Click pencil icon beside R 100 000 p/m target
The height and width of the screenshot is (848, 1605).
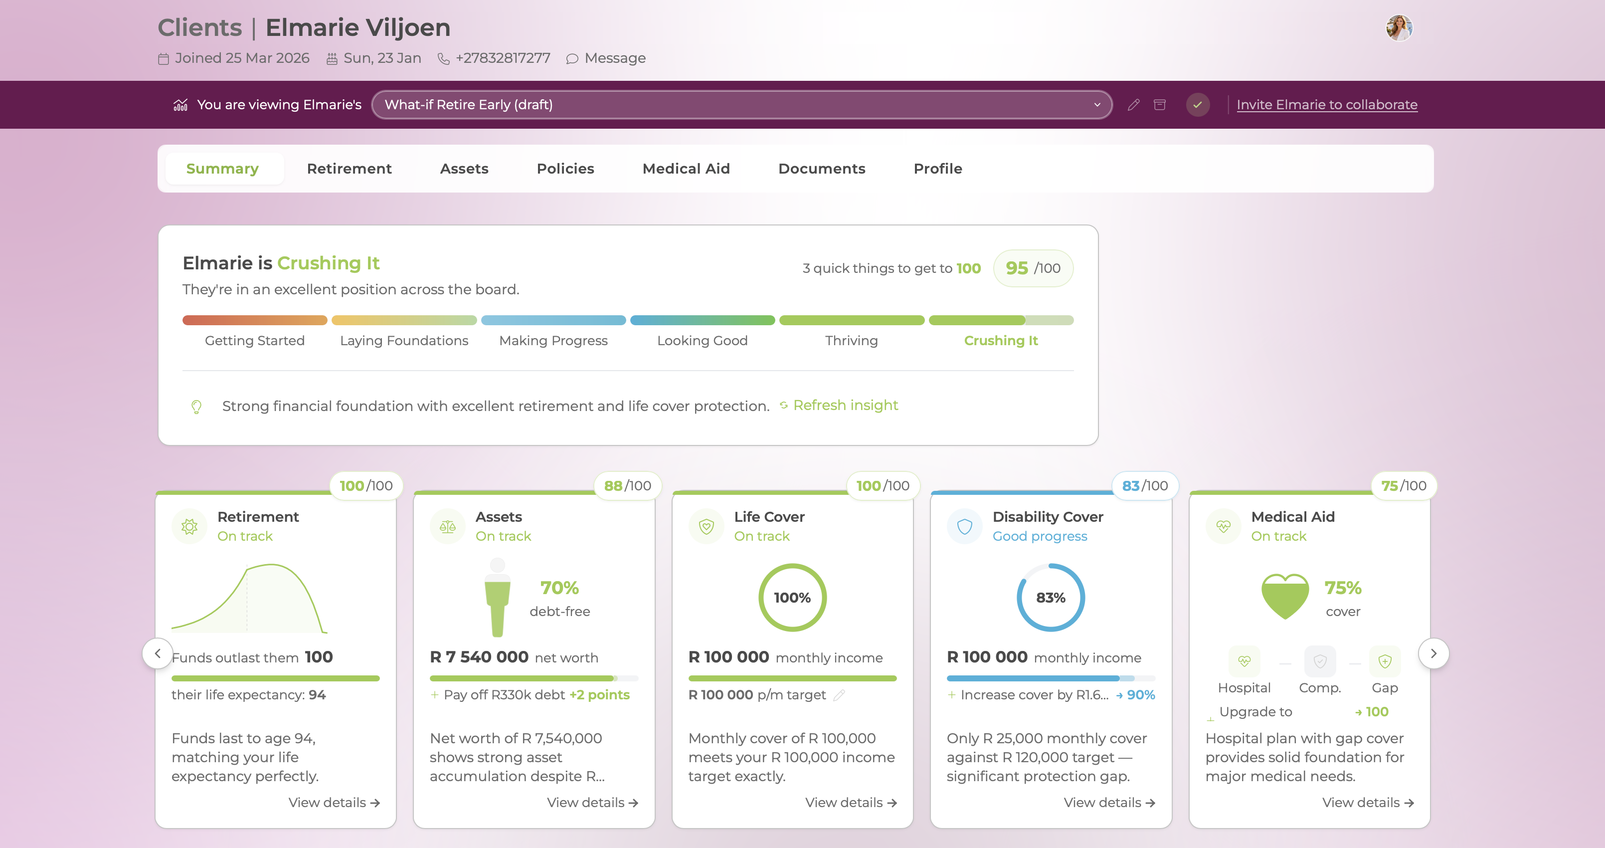tap(839, 694)
